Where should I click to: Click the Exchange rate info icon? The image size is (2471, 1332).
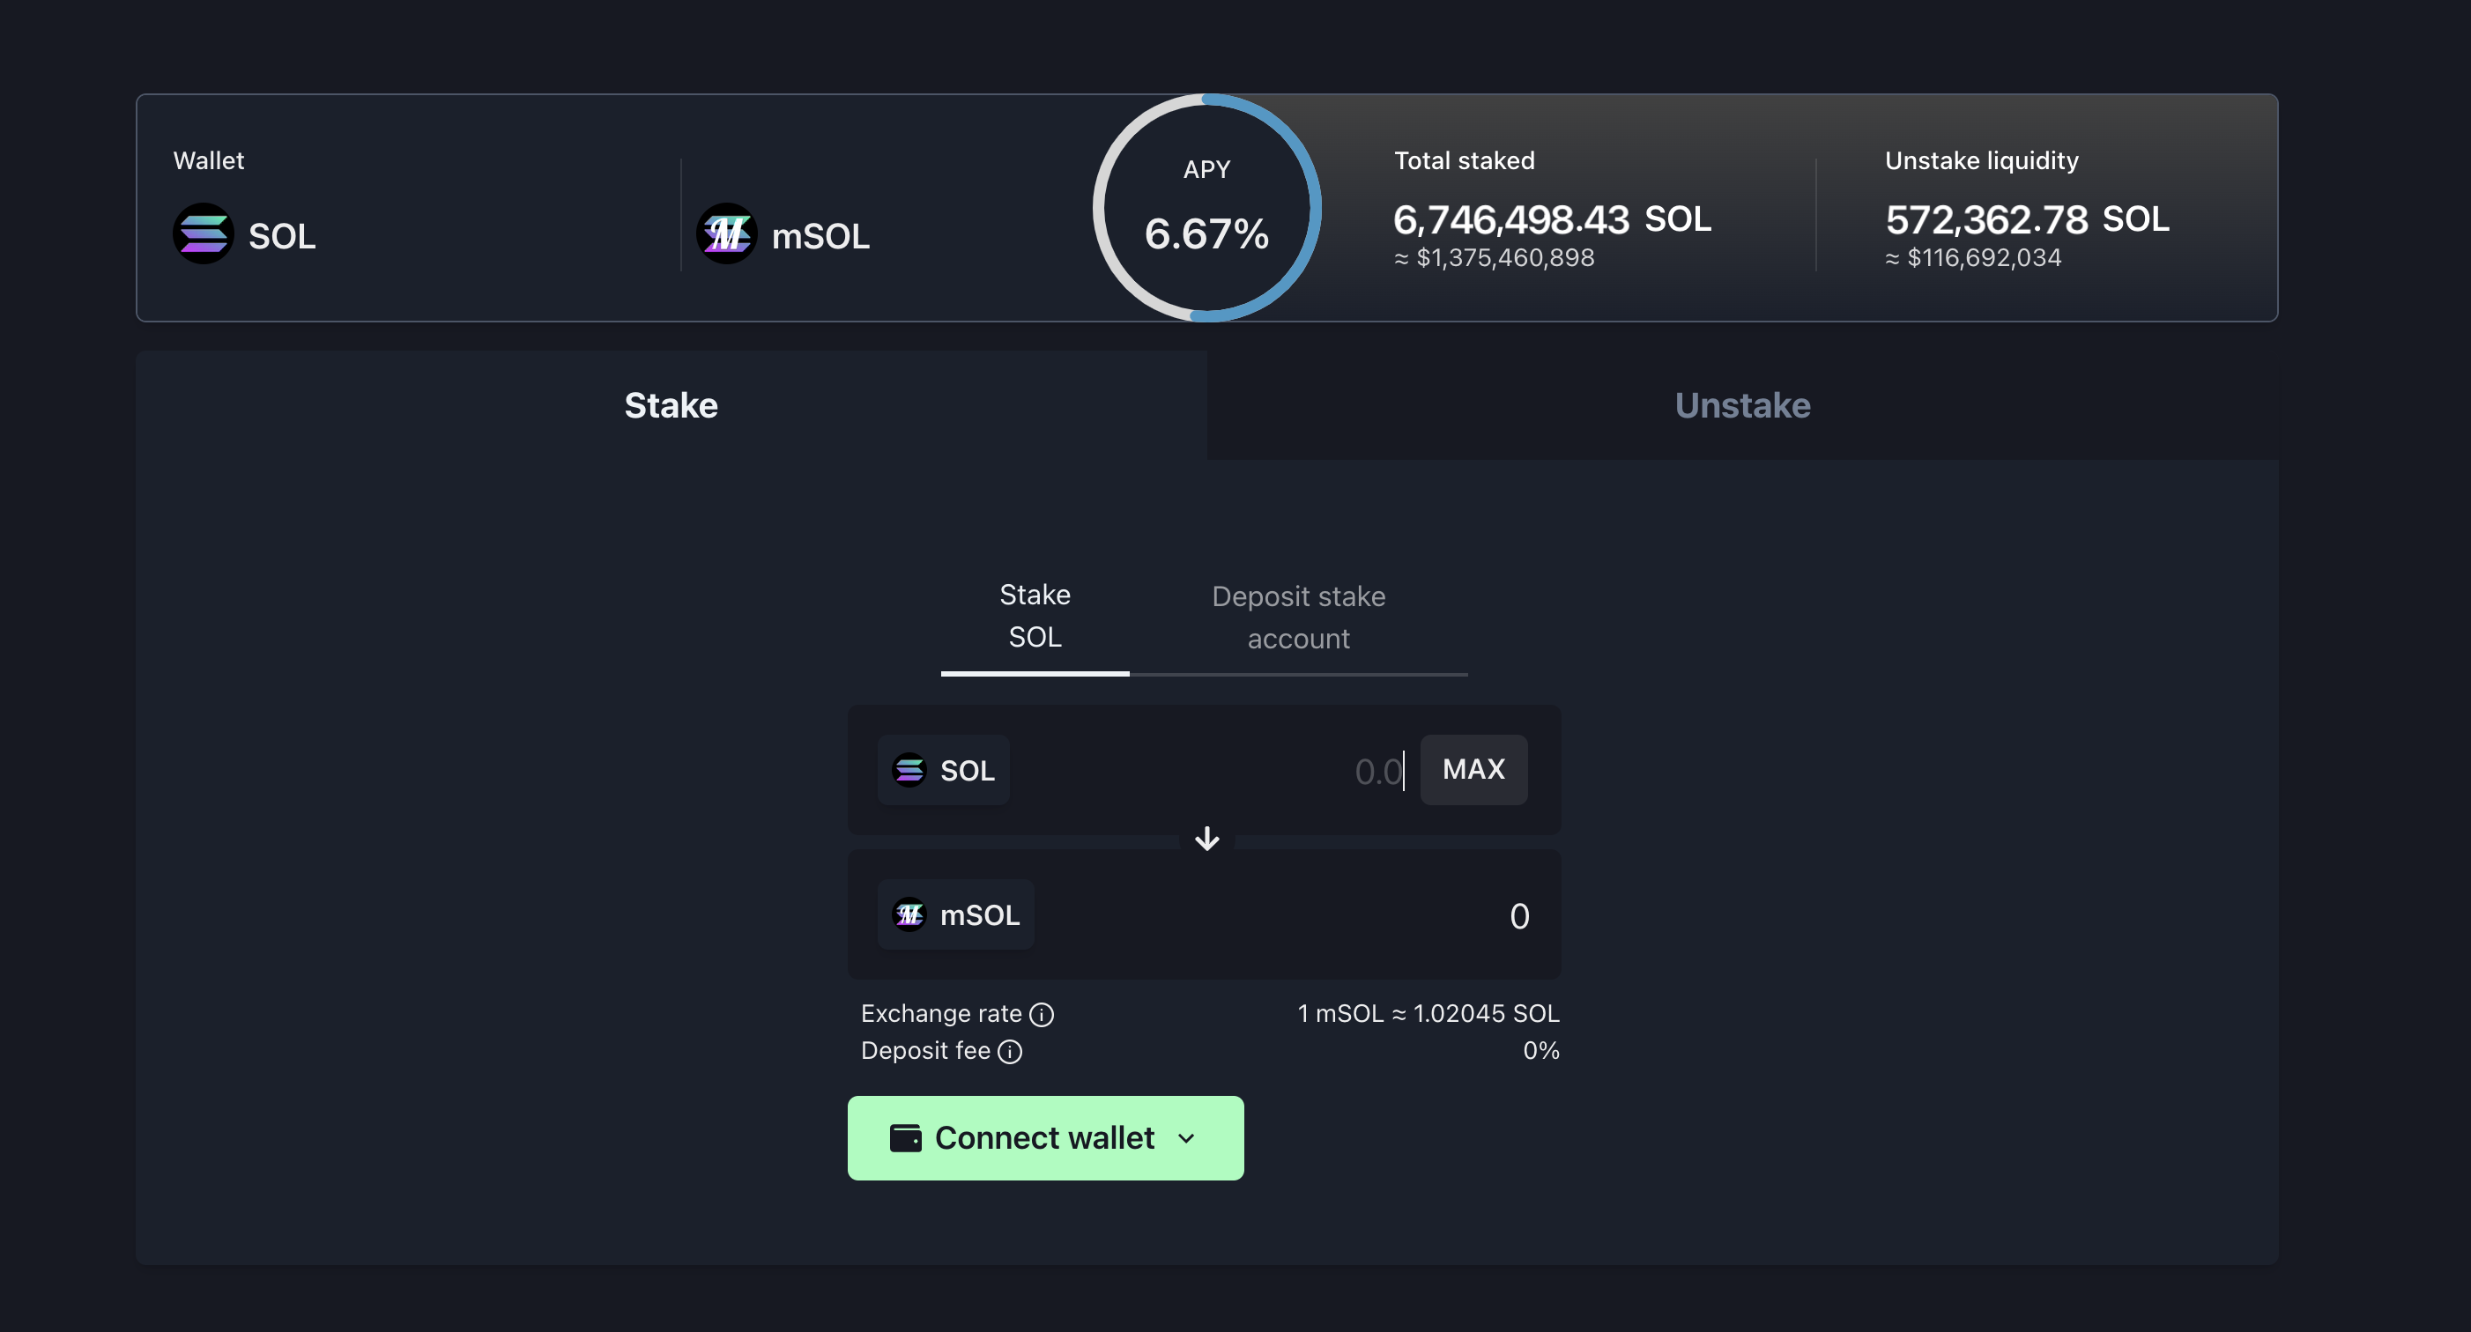coord(1041,1015)
